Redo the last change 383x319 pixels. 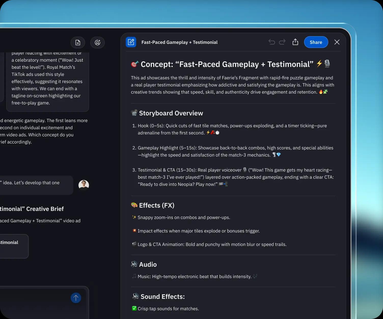(x=282, y=42)
